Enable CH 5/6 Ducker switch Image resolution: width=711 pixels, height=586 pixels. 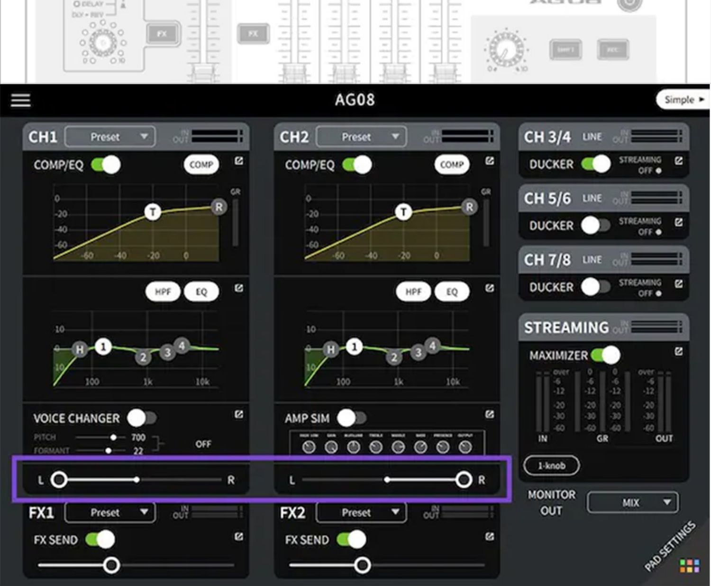[x=596, y=225]
